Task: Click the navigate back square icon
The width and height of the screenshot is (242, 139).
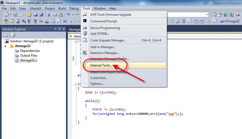Action: click(x=29, y=21)
